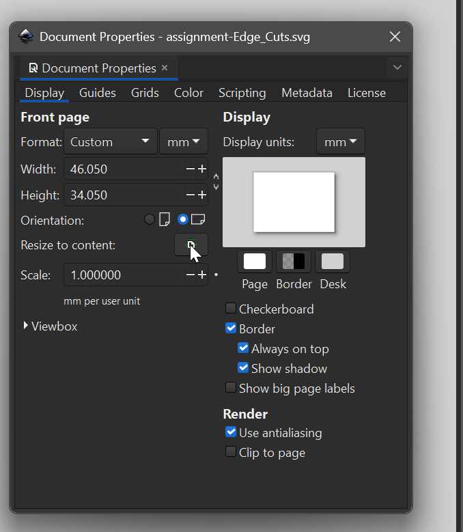
Task: Open the Format Custom dropdown
Action: [x=110, y=141]
